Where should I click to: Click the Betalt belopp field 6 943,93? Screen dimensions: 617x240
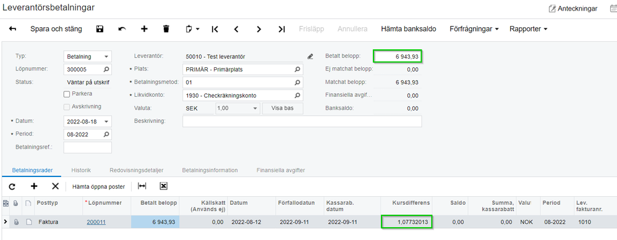coord(398,57)
